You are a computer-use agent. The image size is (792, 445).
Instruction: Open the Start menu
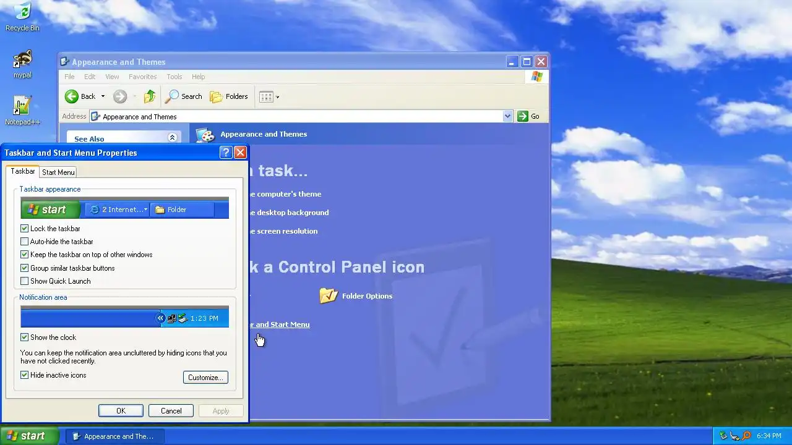point(30,436)
